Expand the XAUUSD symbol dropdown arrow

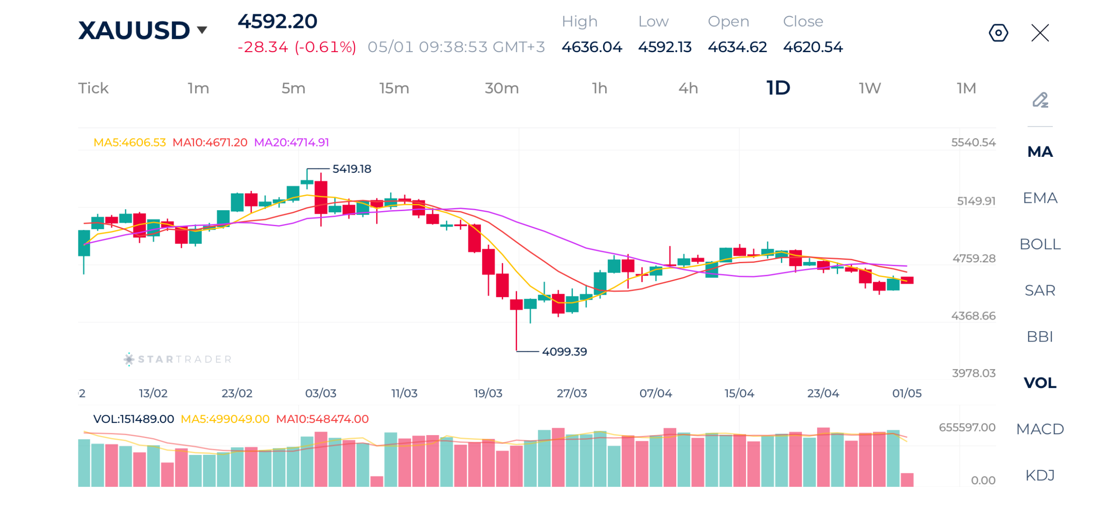(202, 30)
